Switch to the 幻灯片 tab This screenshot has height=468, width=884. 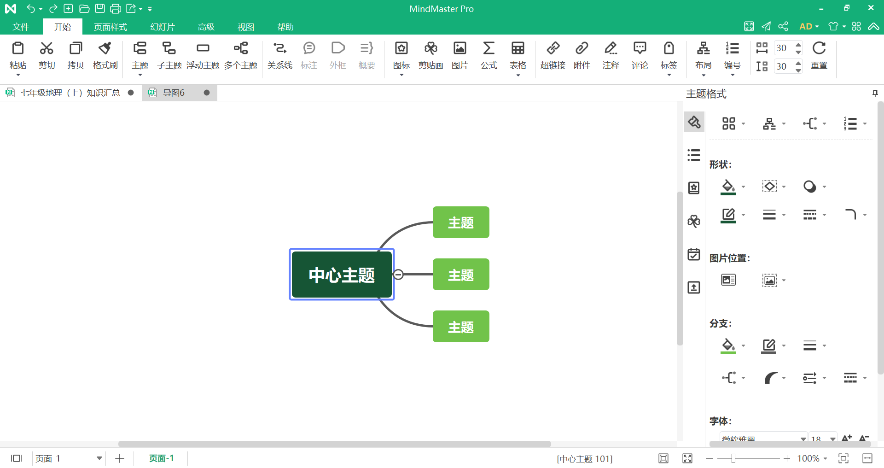(x=163, y=27)
